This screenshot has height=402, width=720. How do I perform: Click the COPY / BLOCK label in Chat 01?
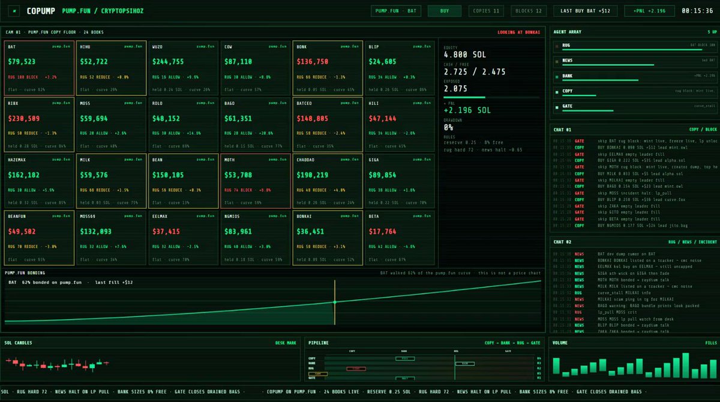[x=703, y=129]
